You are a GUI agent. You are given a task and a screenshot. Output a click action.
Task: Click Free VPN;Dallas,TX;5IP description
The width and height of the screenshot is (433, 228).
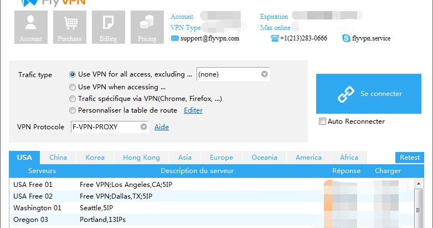click(116, 196)
